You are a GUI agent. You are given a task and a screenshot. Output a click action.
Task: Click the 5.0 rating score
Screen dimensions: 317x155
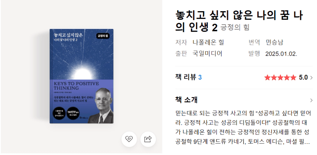click(x=303, y=77)
